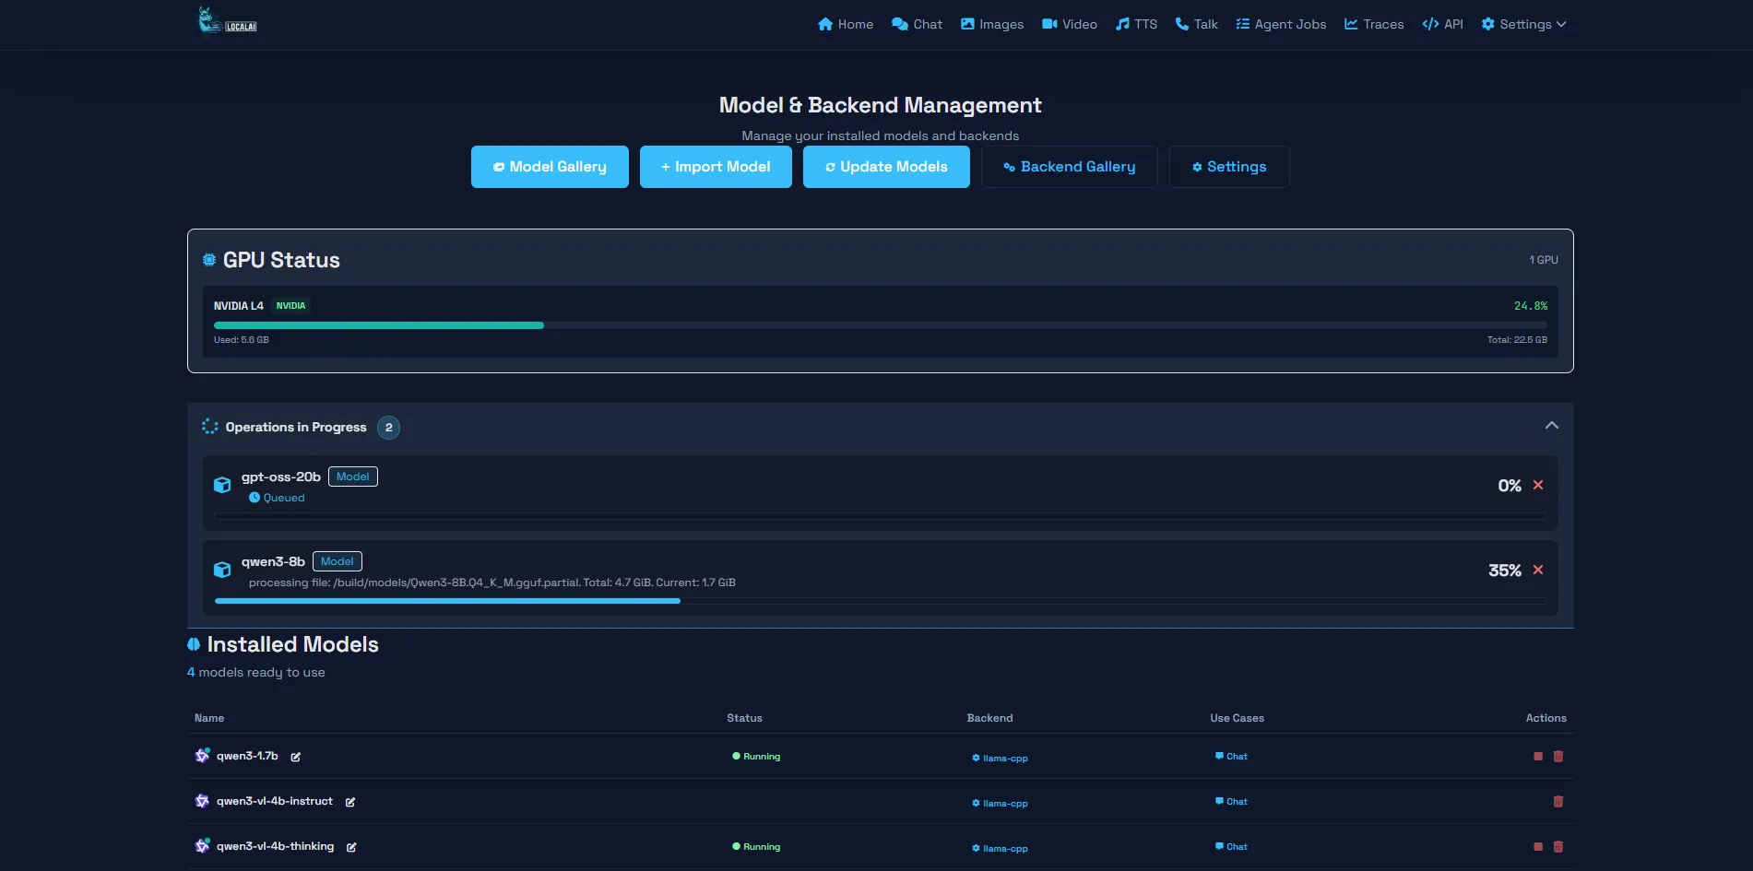
Task: Click the qwen3-8b download progress bar
Action: click(x=880, y=601)
